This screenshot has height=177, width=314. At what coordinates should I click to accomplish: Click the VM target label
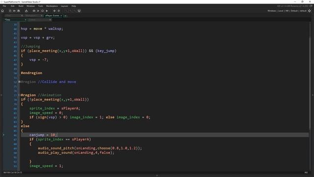[x=287, y=11]
